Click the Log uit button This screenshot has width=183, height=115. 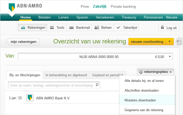(169, 27)
